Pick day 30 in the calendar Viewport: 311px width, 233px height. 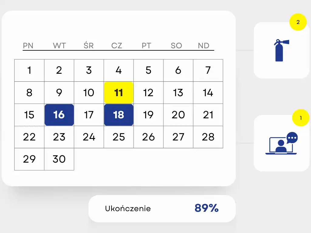pos(59,159)
